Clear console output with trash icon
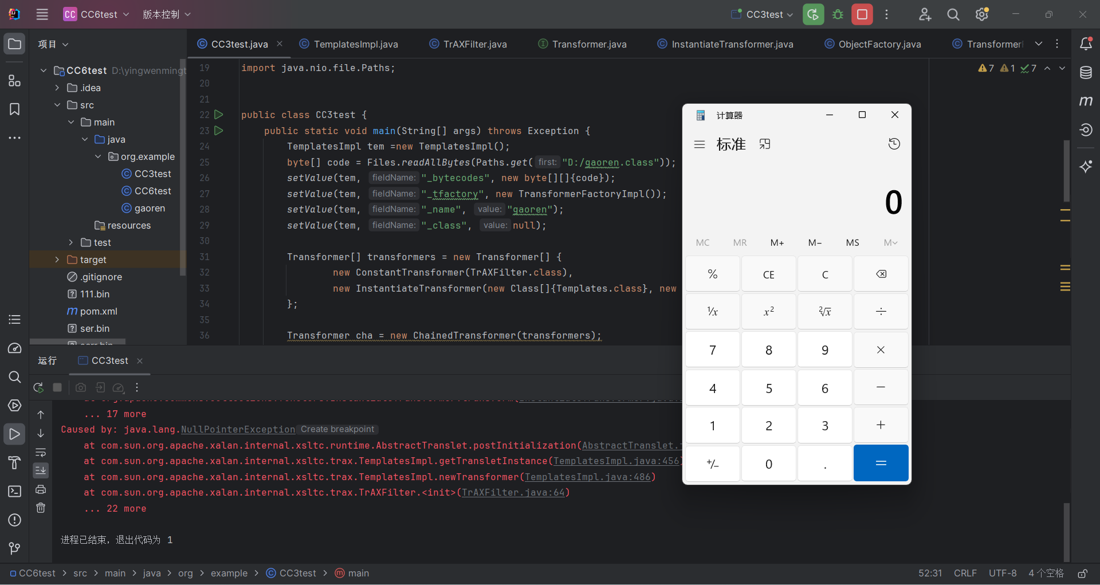 (41, 508)
